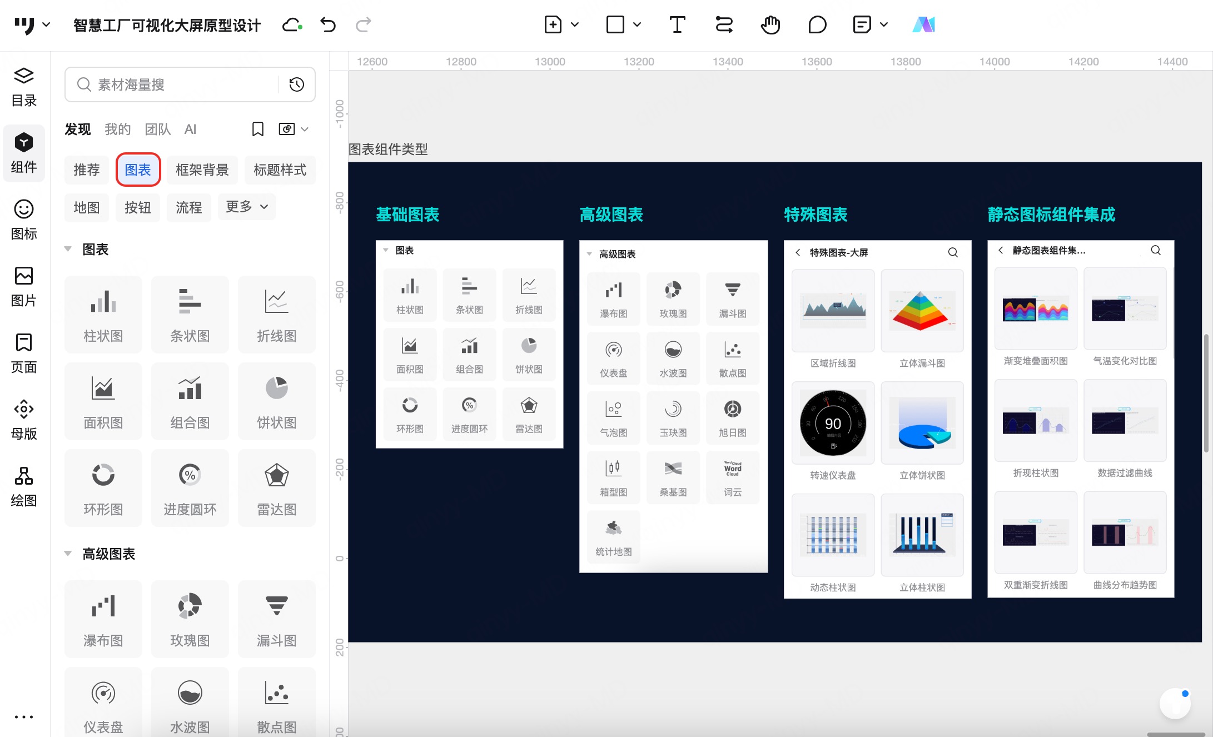Open the rectangle shape tool dropdown arrow
The width and height of the screenshot is (1213, 737).
pyautogui.click(x=637, y=25)
